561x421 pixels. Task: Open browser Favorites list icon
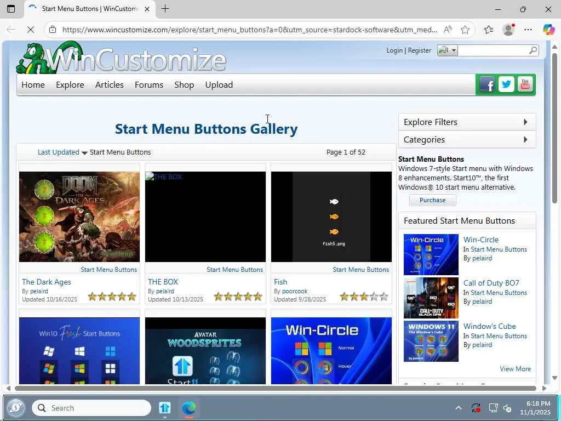(489, 30)
